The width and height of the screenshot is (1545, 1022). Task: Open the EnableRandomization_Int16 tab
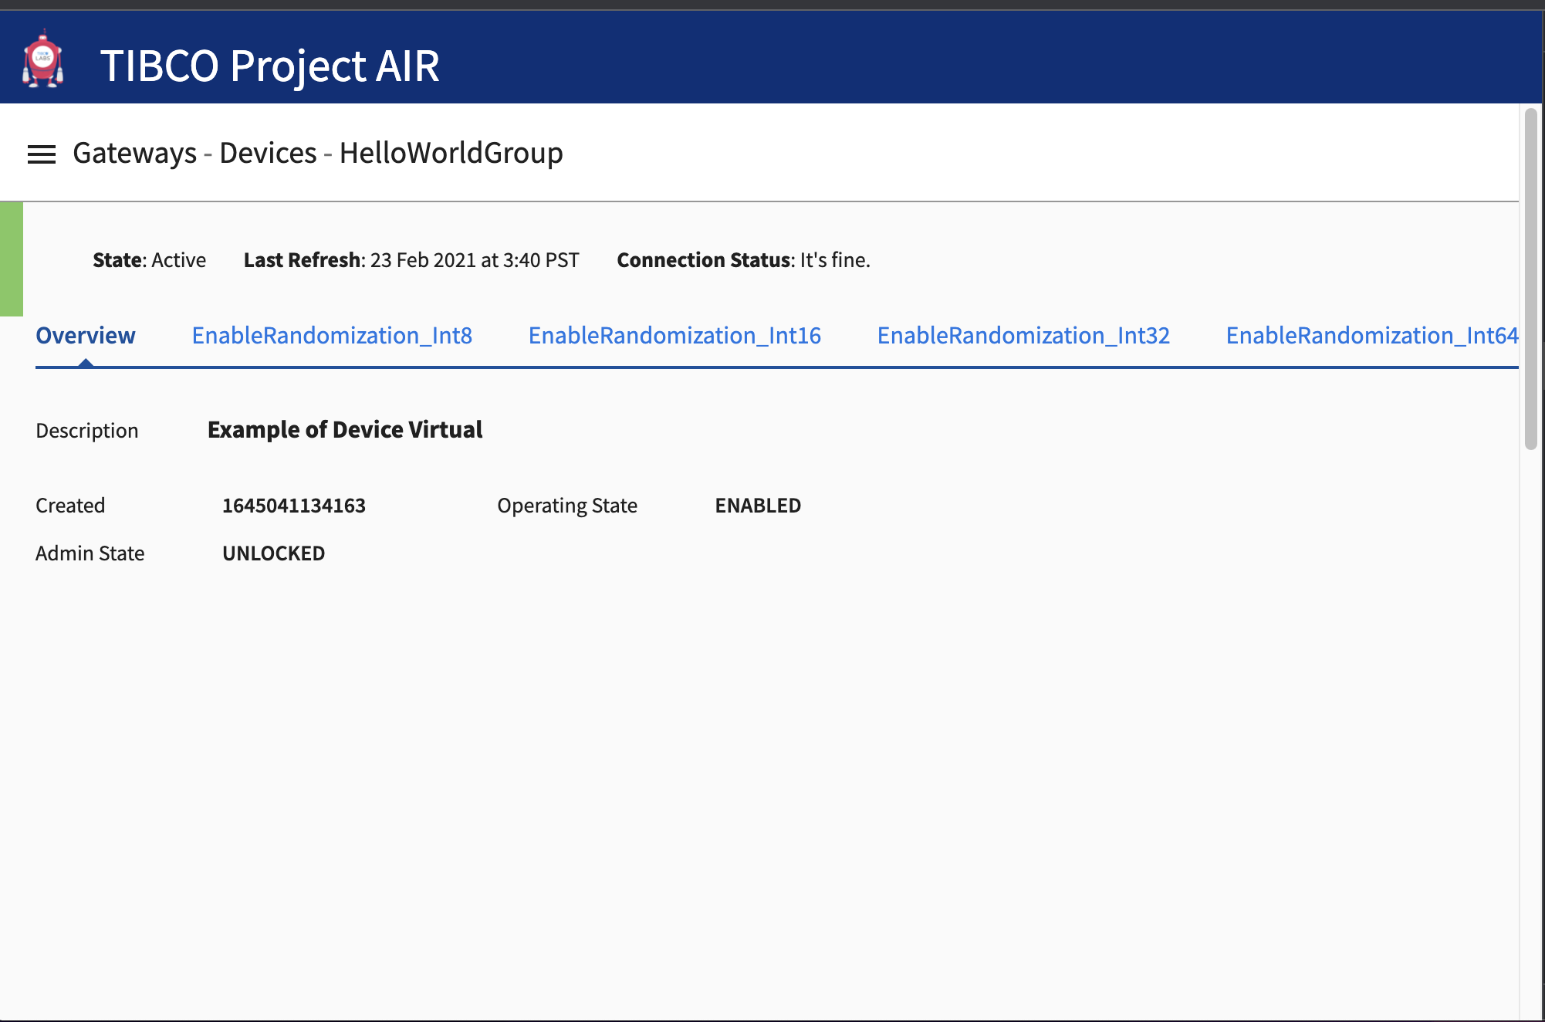point(674,335)
